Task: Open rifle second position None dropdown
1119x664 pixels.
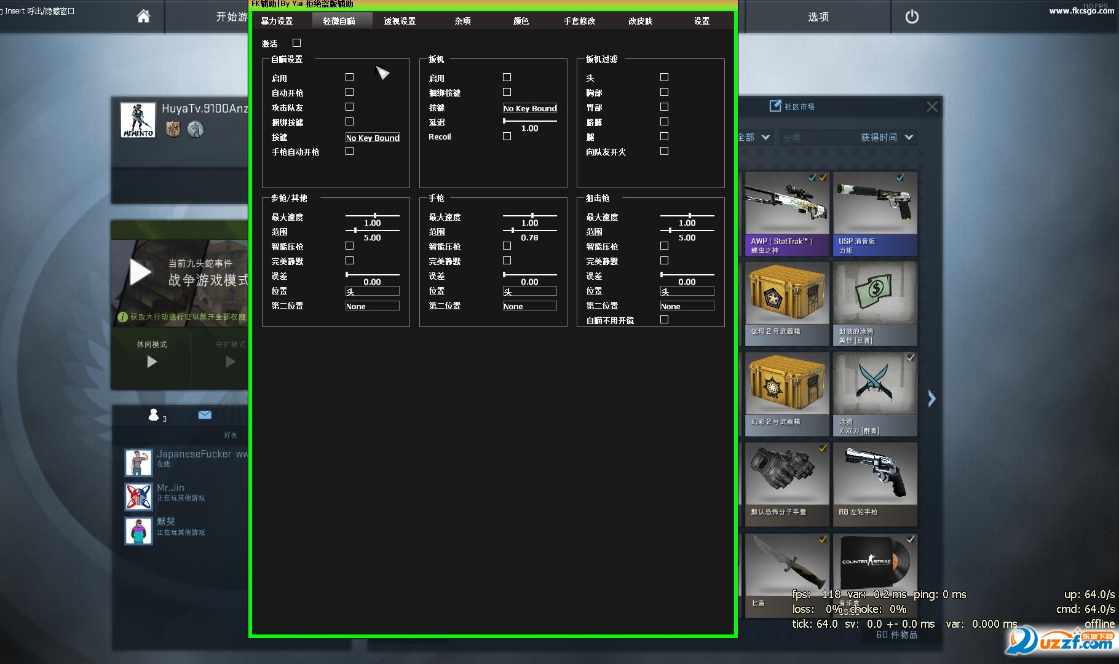Action: coord(373,306)
